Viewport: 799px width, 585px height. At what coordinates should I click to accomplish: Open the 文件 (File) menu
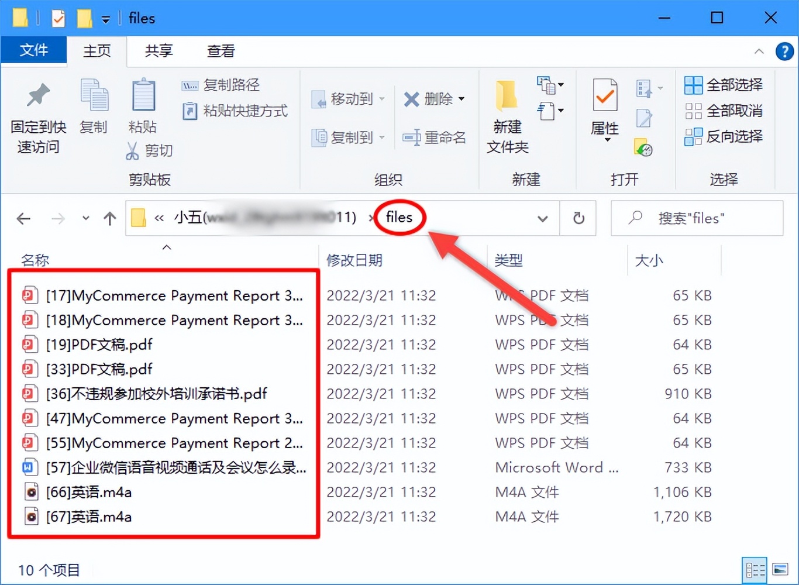(x=34, y=51)
